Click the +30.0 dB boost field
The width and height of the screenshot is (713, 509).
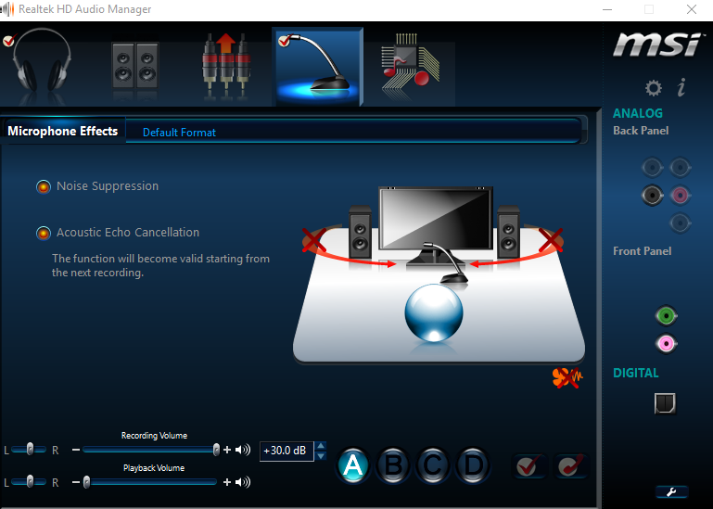tap(286, 451)
